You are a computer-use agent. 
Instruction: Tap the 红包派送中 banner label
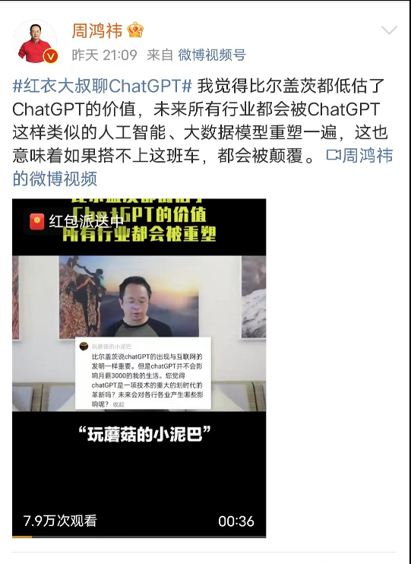(87, 221)
